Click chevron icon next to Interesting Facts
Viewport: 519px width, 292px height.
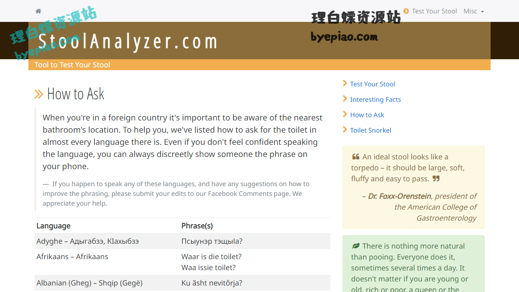345,99
